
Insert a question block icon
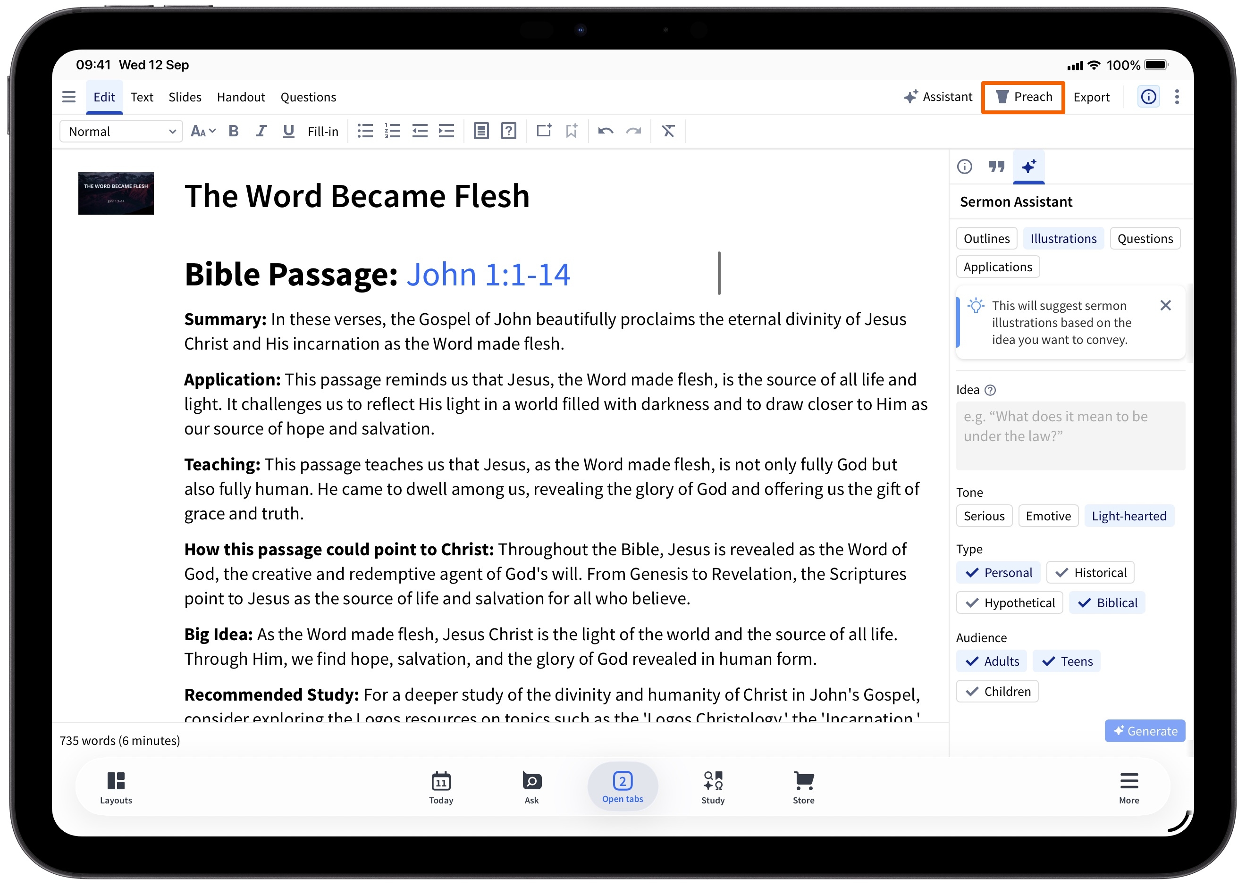[509, 132]
